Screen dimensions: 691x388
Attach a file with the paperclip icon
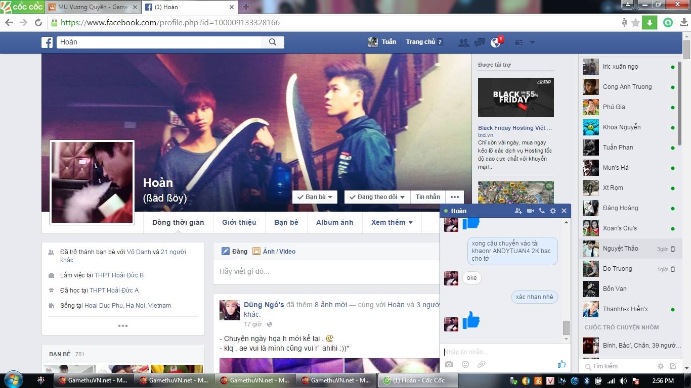[x=481, y=364]
